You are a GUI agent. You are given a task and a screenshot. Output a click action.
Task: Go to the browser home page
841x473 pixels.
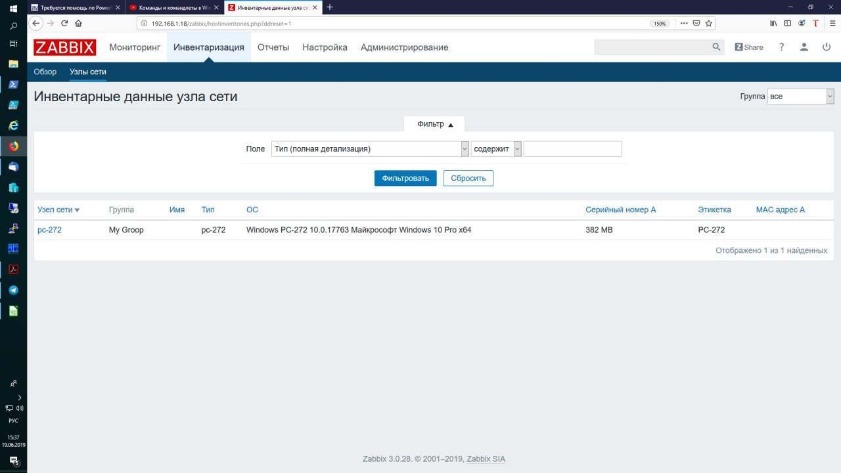(x=78, y=23)
